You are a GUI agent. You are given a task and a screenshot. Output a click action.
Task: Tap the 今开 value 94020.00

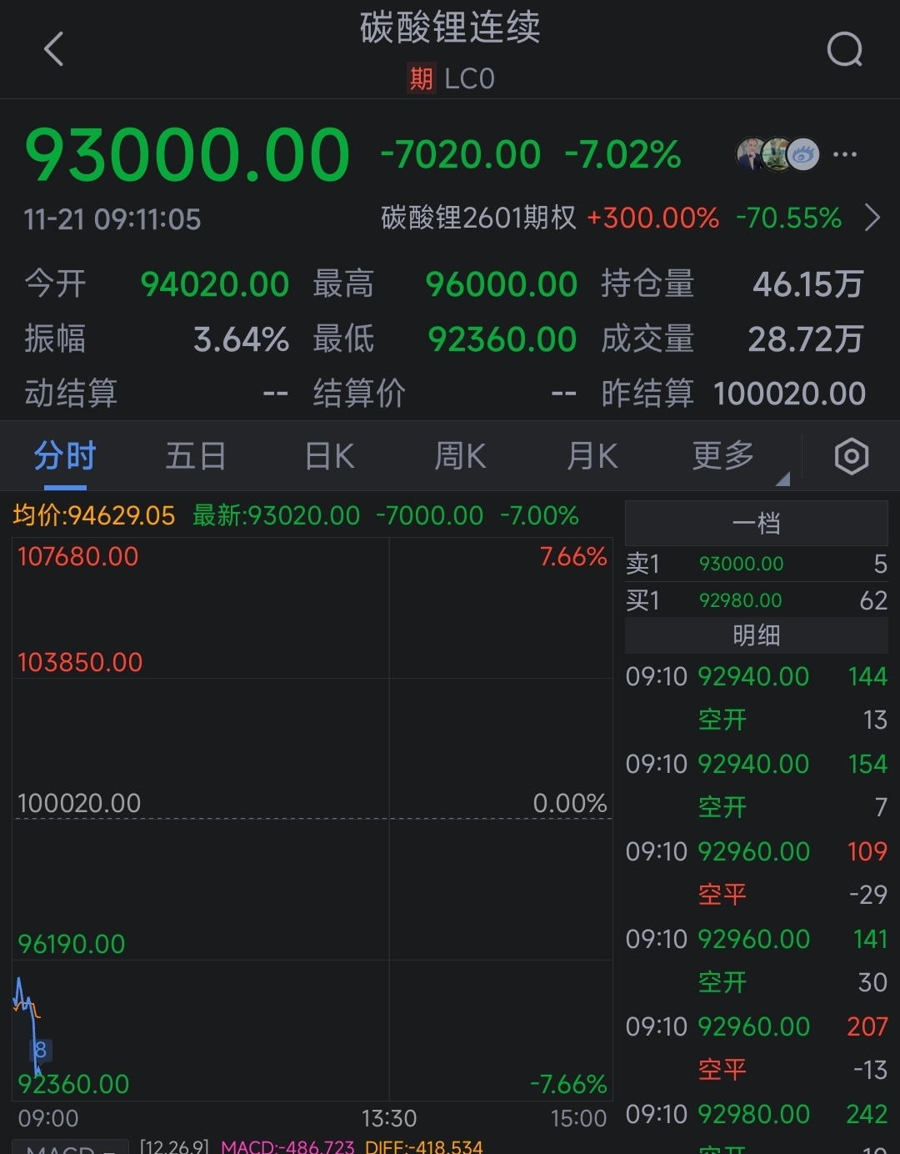click(214, 284)
